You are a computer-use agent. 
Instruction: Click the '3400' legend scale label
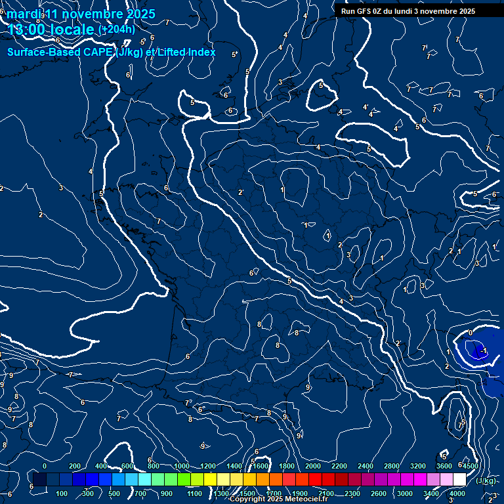pyautogui.click(x=430, y=493)
